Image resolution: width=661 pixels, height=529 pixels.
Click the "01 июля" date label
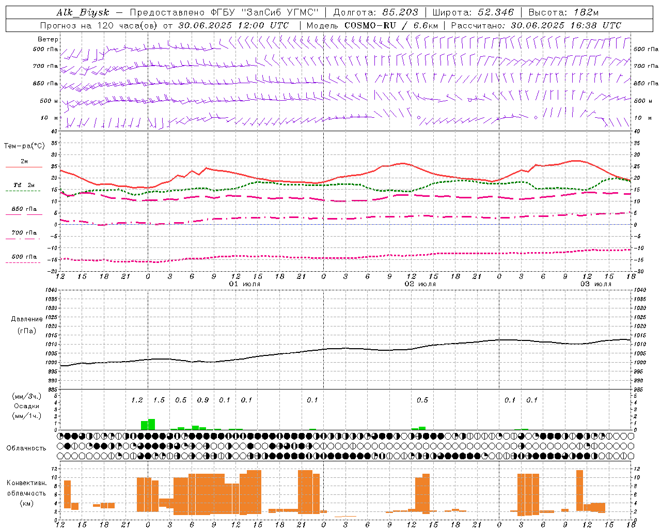point(245,284)
